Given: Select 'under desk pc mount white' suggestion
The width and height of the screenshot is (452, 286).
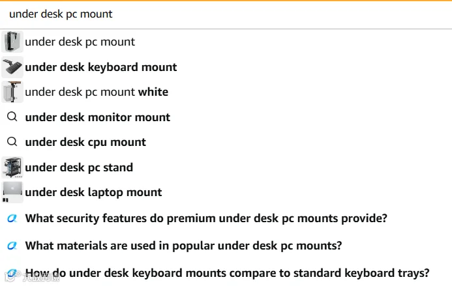Looking at the screenshot, I should point(97,92).
